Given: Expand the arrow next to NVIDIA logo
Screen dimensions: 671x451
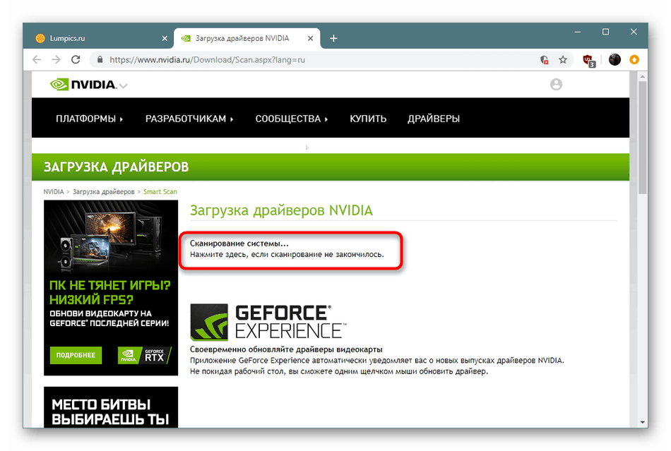Looking at the screenshot, I should pyautogui.click(x=123, y=86).
